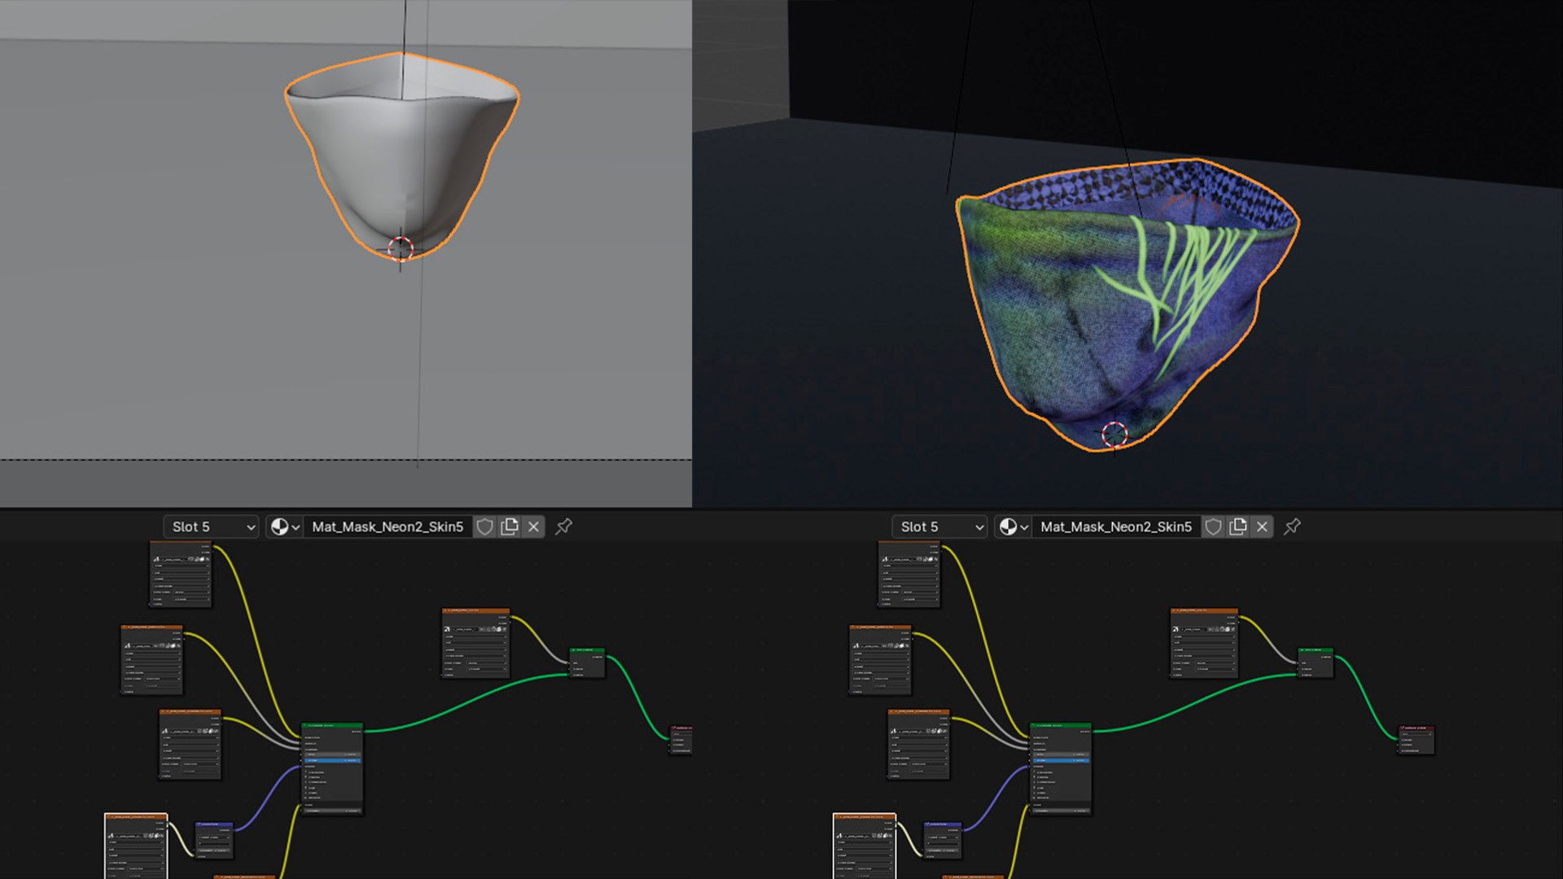
Task: Select the blue-headed node in left editor
Action: tap(214, 839)
